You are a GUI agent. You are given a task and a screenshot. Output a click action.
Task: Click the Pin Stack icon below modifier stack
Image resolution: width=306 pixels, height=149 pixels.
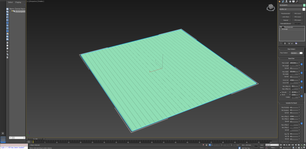(x=281, y=43)
